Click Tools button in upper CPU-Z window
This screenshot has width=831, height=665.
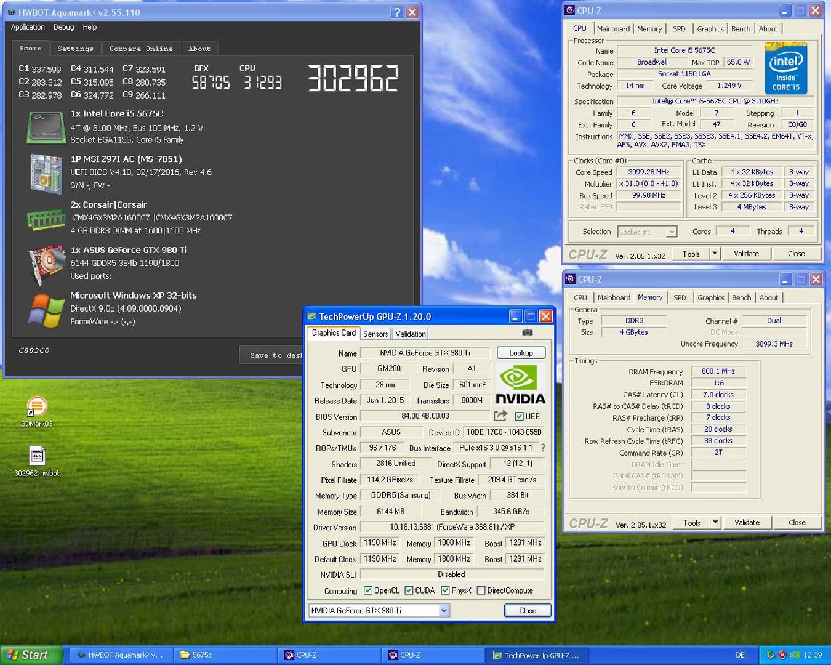[x=691, y=254]
